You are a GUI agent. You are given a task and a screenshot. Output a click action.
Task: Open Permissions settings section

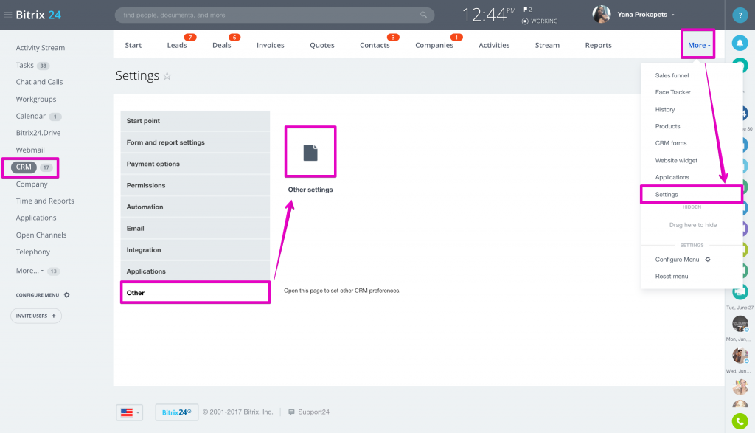pos(195,185)
